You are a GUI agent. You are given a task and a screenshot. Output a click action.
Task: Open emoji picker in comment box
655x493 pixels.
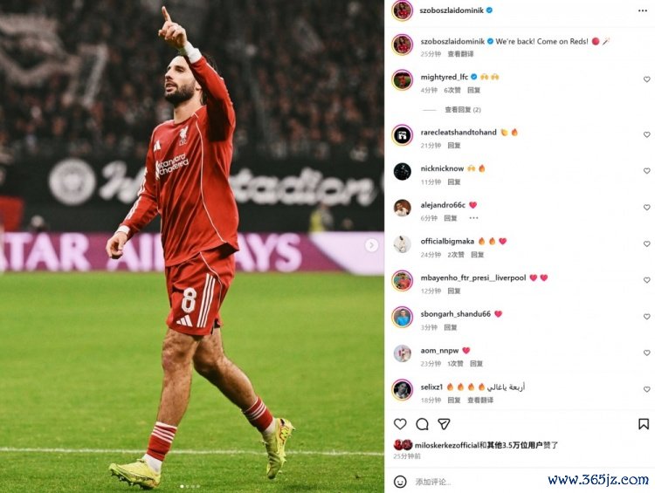[400, 482]
